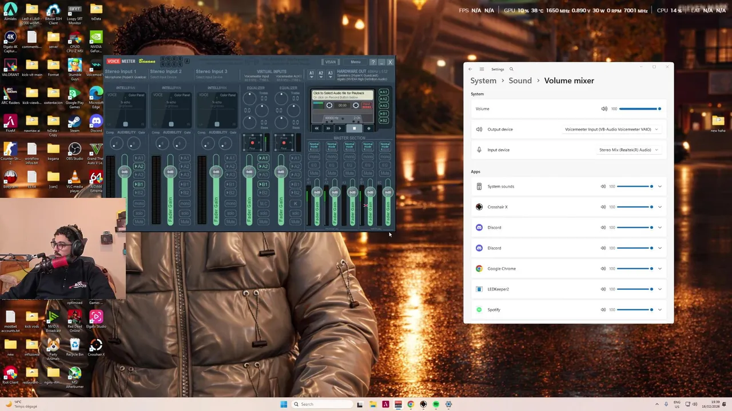This screenshot has height=411, width=732.
Task: Select MSI Afterburner desktop icon
Action: click(74, 378)
